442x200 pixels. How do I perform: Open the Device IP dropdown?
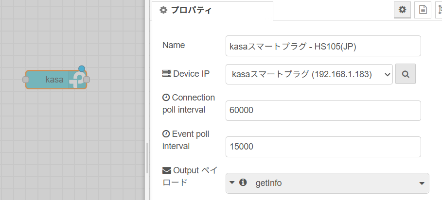(309, 74)
